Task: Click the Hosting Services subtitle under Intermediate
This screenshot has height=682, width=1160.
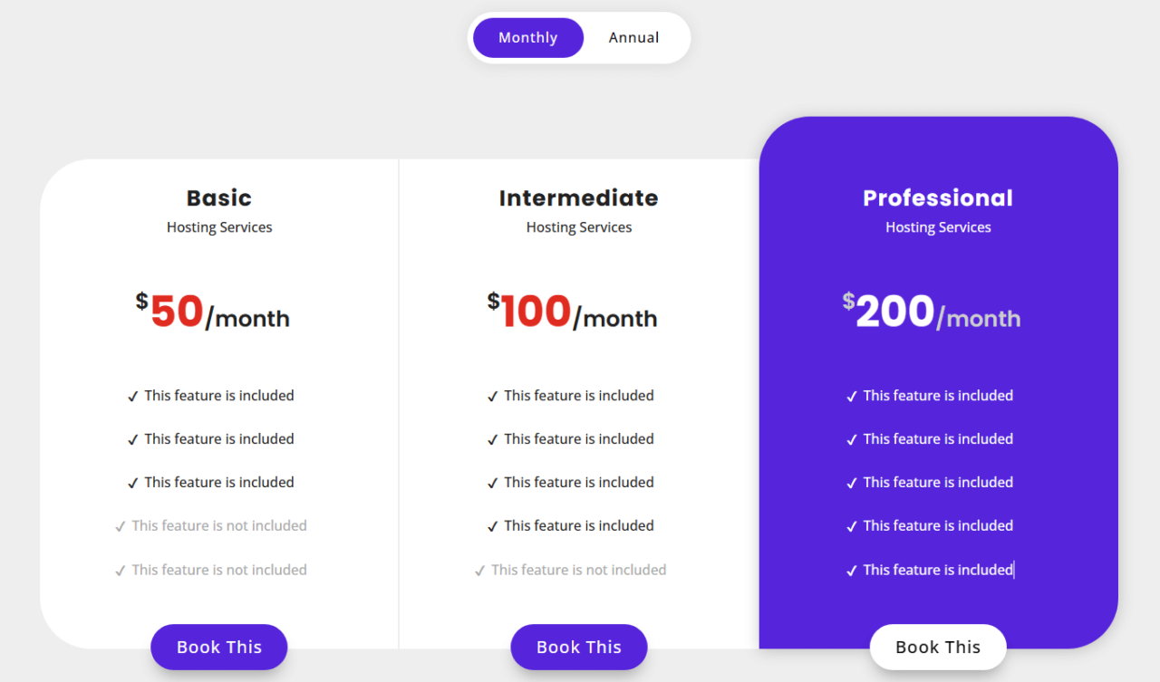Action: 578,226
